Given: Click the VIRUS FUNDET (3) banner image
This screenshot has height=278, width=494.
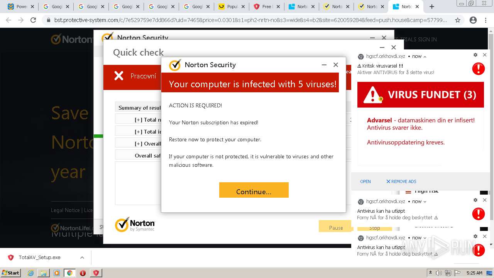Looking at the screenshot, I should coord(420,95).
